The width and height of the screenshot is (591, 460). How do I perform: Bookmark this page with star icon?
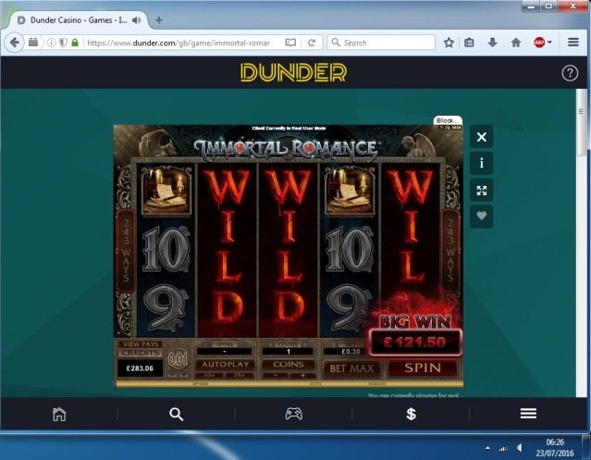click(449, 43)
